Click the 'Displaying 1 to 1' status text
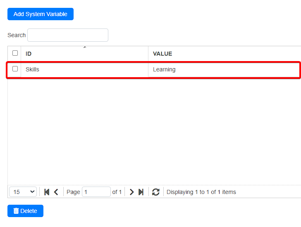 (201, 192)
